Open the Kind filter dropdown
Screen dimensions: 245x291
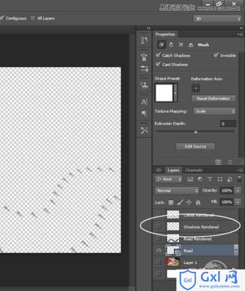(x=168, y=179)
